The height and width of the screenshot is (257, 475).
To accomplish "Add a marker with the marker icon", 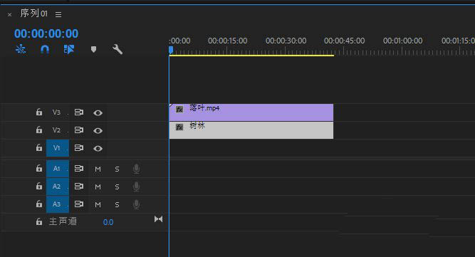I will pyautogui.click(x=93, y=49).
